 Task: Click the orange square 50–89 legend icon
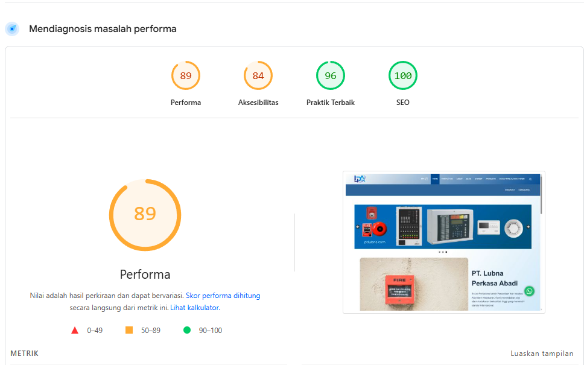pos(129,330)
